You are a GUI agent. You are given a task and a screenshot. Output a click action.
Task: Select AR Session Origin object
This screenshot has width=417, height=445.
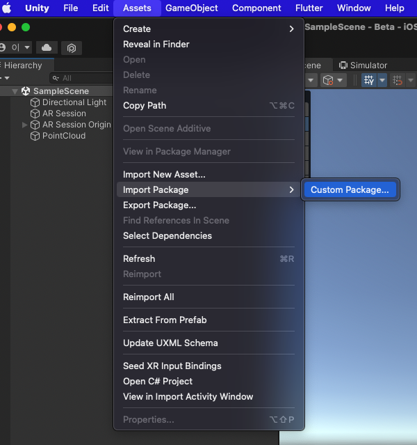click(76, 125)
